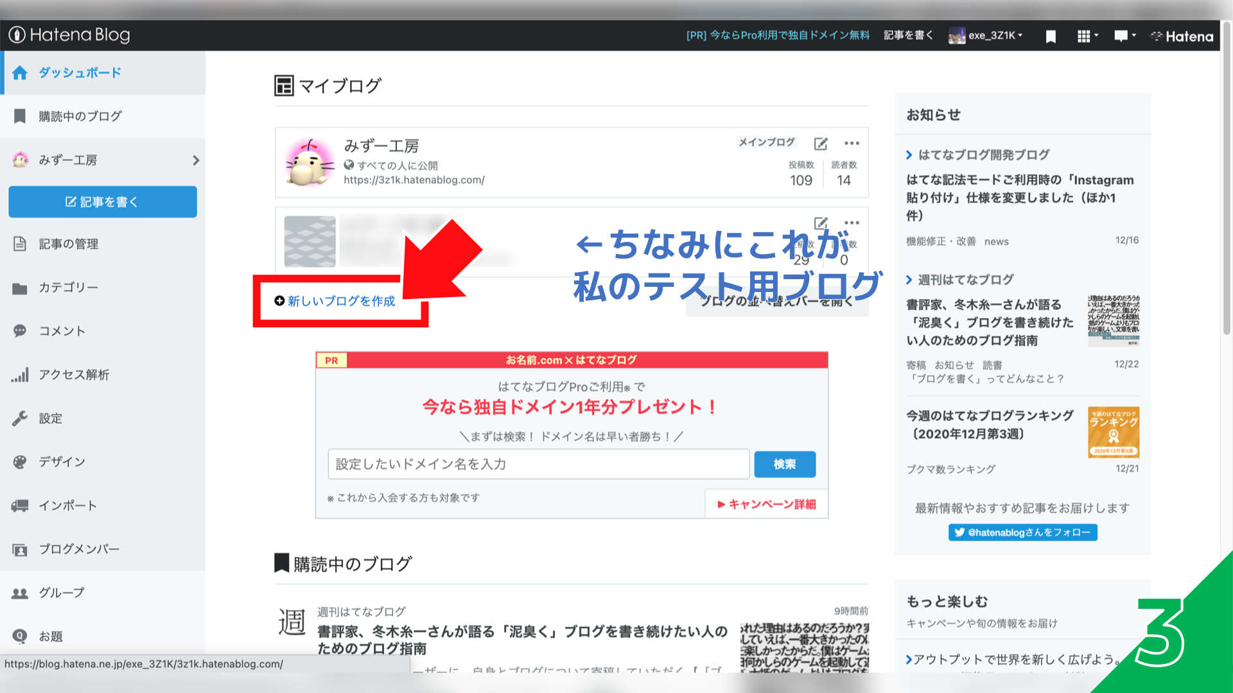Click the Q icon for お題
This screenshot has height=693, width=1233.
point(20,636)
